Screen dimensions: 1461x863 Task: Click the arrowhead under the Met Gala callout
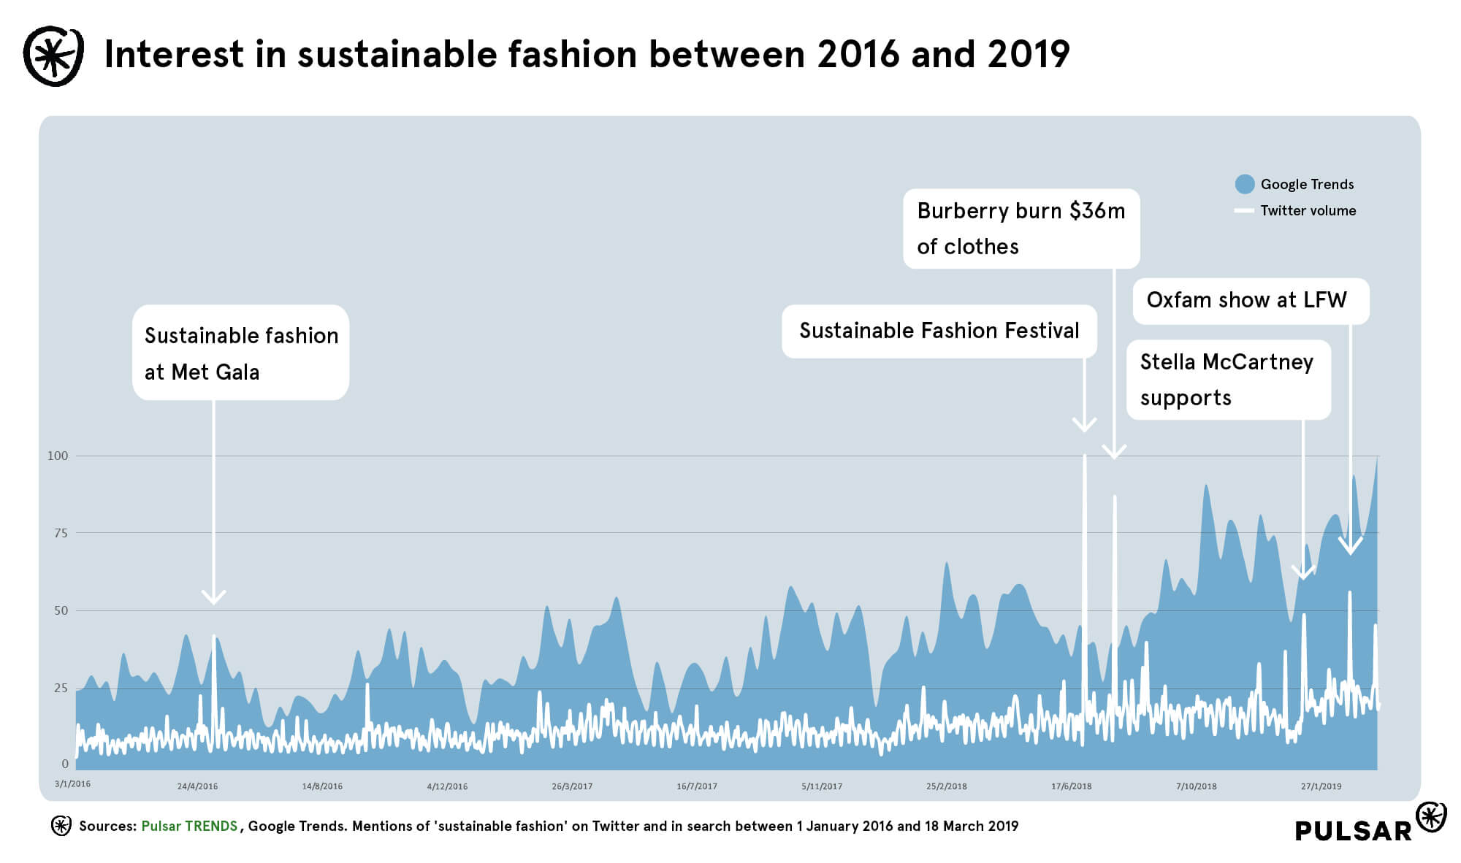pos(213,597)
